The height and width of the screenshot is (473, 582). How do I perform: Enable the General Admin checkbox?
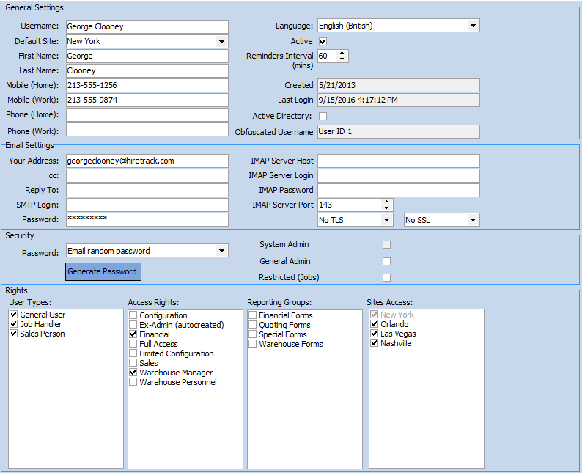(x=386, y=262)
